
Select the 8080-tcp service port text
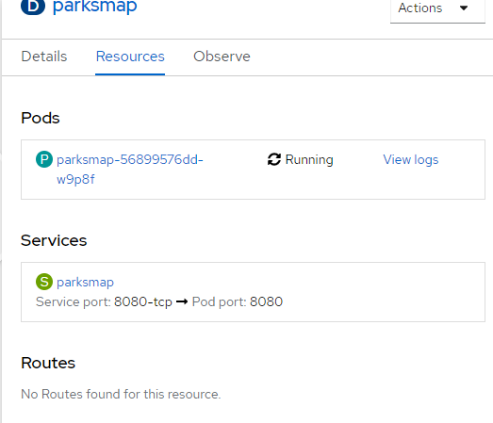143,301
